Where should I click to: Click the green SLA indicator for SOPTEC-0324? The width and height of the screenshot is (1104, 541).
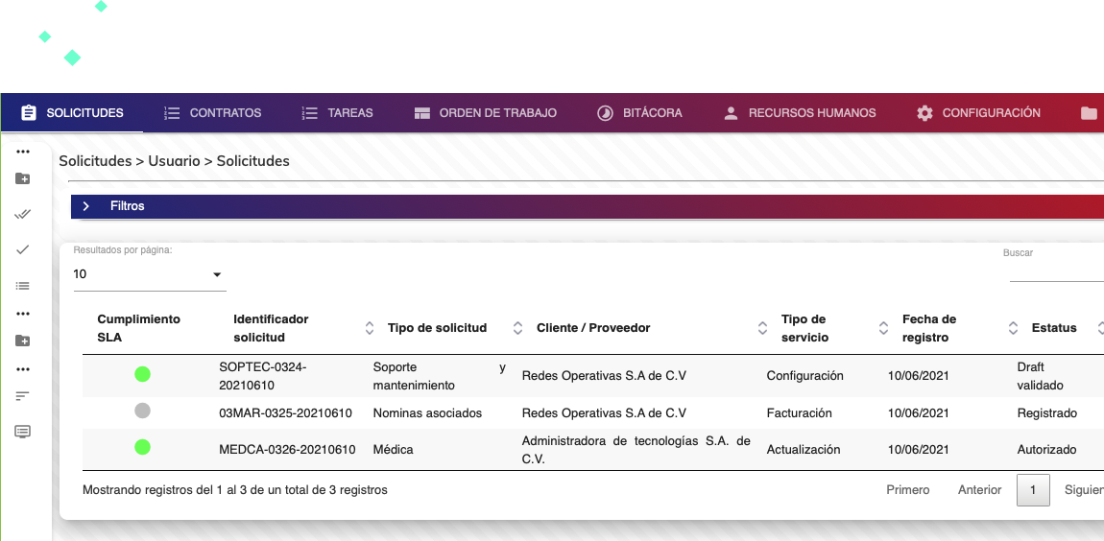142,374
